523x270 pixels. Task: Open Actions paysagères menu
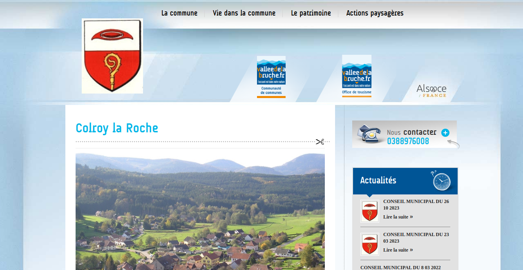[375, 13]
